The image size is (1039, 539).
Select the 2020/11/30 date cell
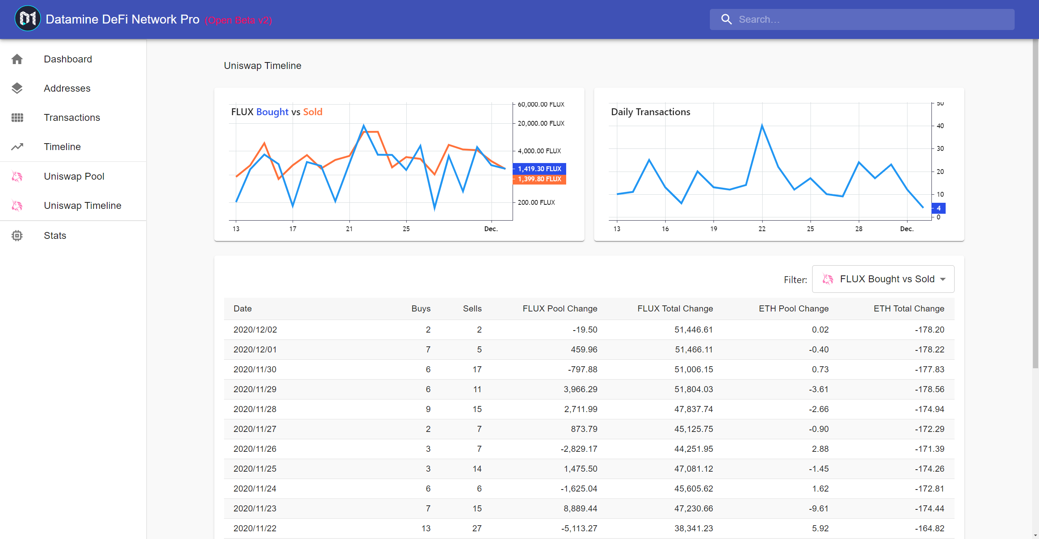pos(255,369)
